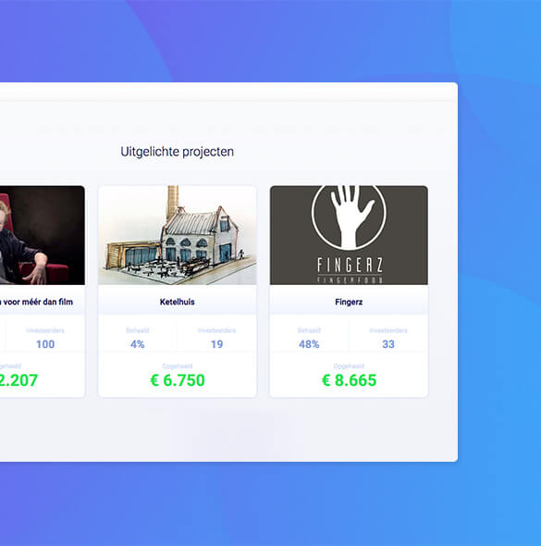Click the 100 investors count on film card

[45, 344]
